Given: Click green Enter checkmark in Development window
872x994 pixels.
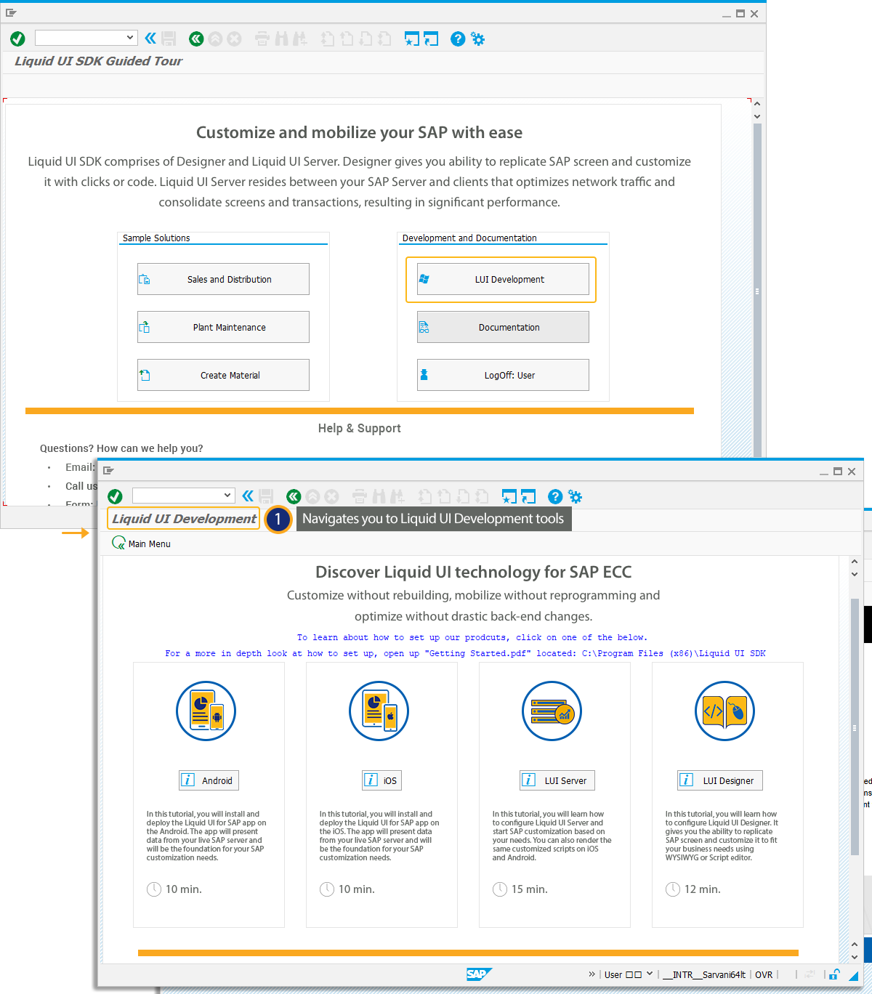Looking at the screenshot, I should pyautogui.click(x=115, y=496).
